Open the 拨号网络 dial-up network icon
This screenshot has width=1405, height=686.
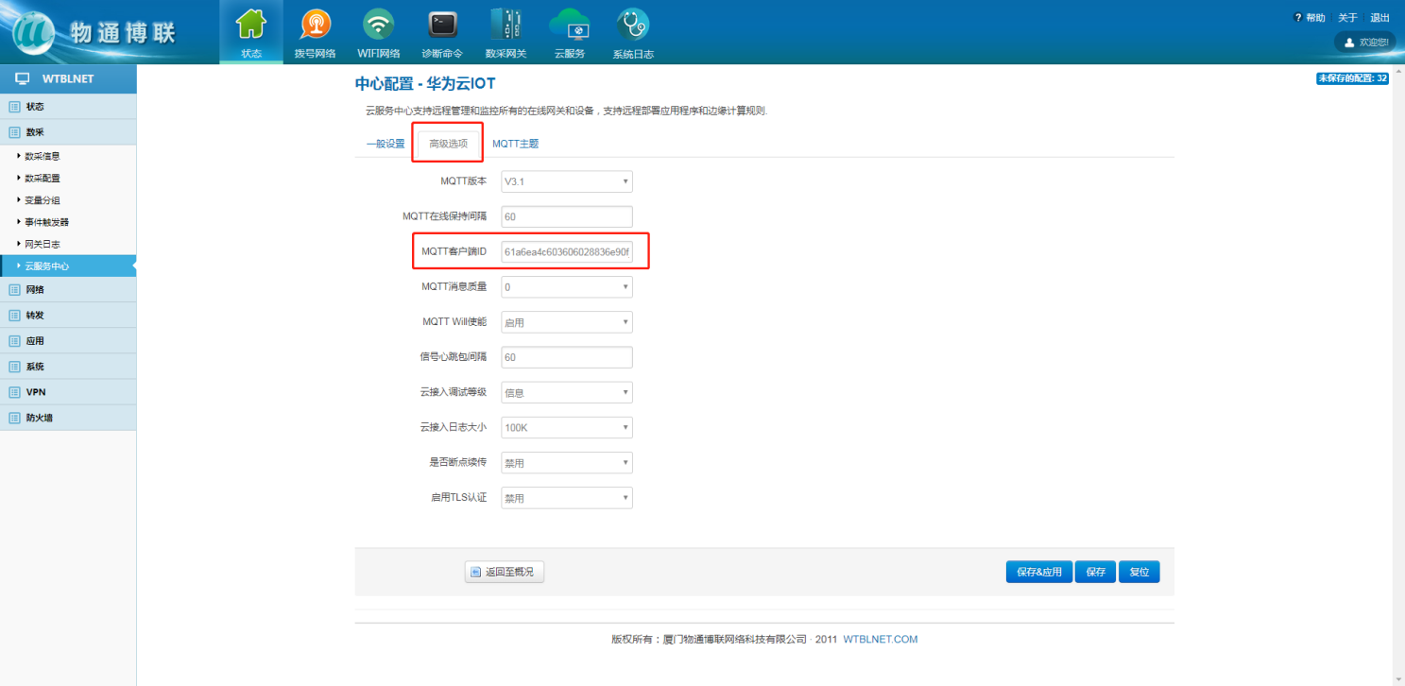tap(315, 25)
